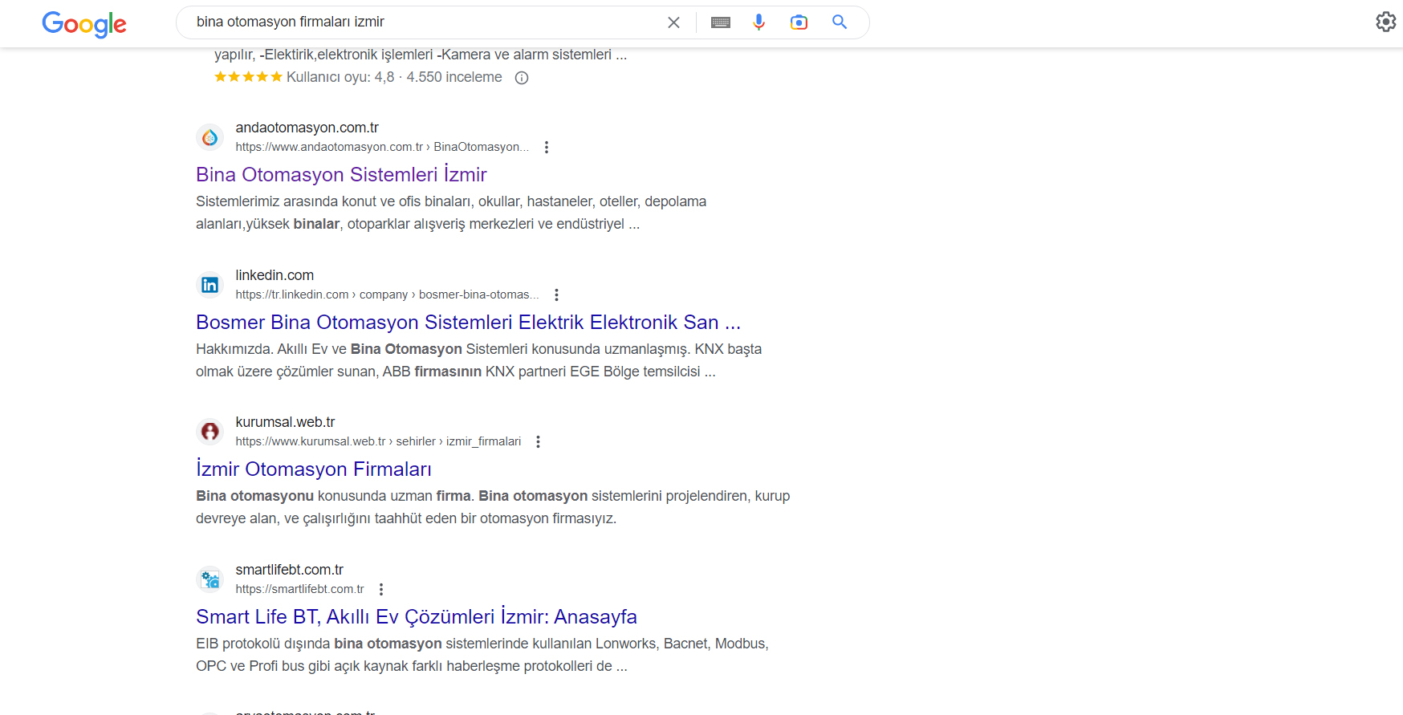Image resolution: width=1403 pixels, height=715 pixels.
Task: Click the info icon beside '4.550 inceleme'
Action: click(x=522, y=78)
